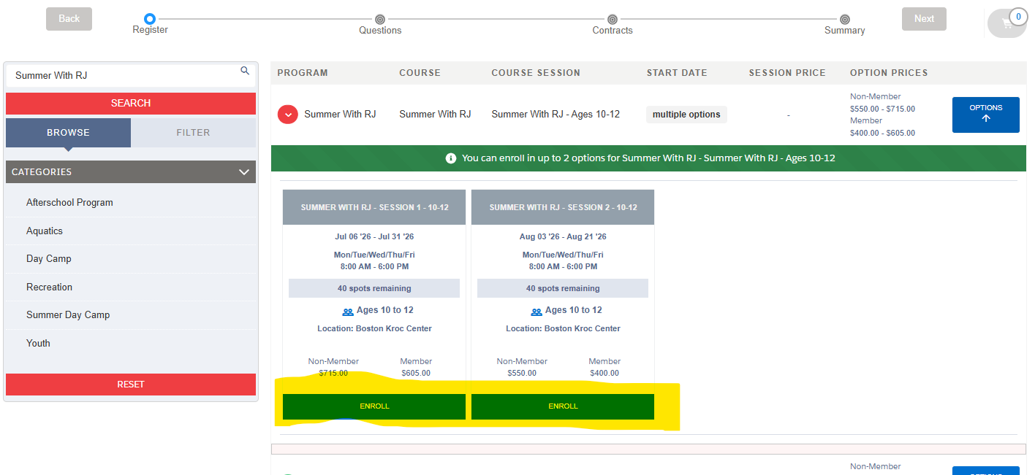The height and width of the screenshot is (475, 1035).
Task: Switch to the Filter tab
Action: coord(193,133)
